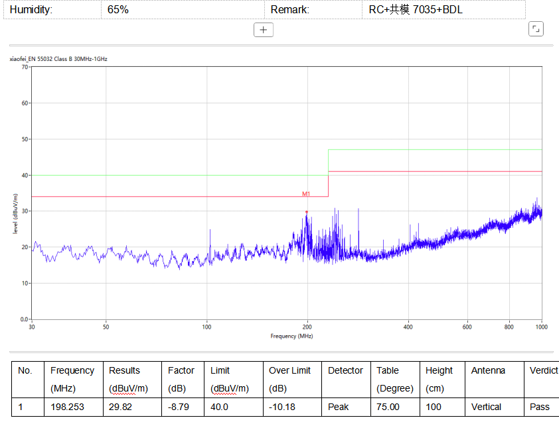Click the 'Humidity:' label
The width and height of the screenshot is (559, 422).
[x=31, y=10]
